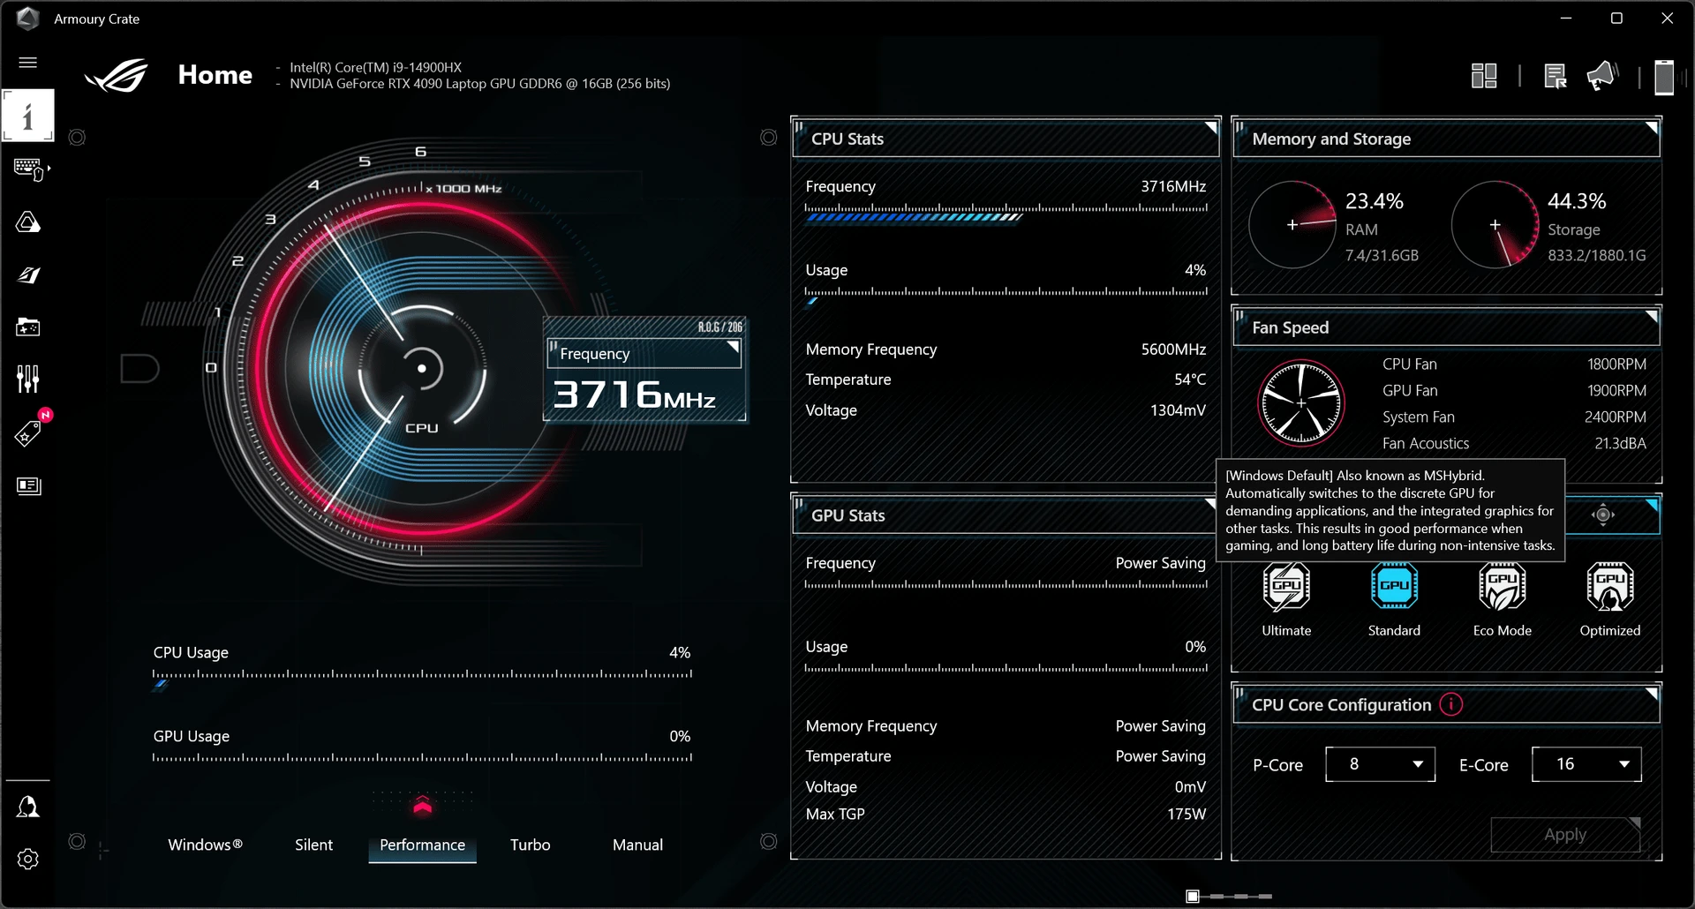Open Aura Sync triangle icon
Screen dimensions: 1695x909
[x=28, y=222]
